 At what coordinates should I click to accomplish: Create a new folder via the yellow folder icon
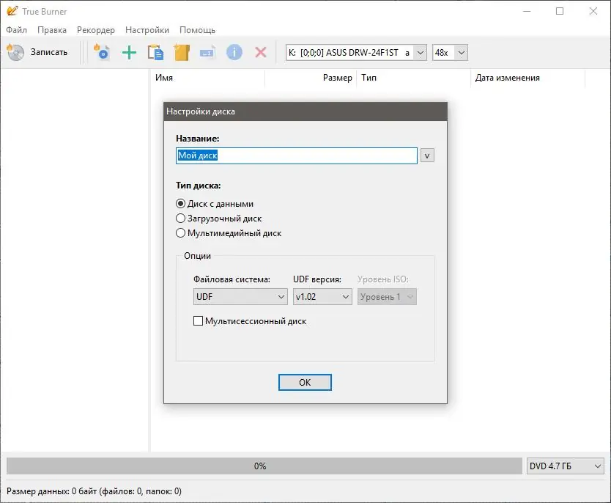[182, 52]
